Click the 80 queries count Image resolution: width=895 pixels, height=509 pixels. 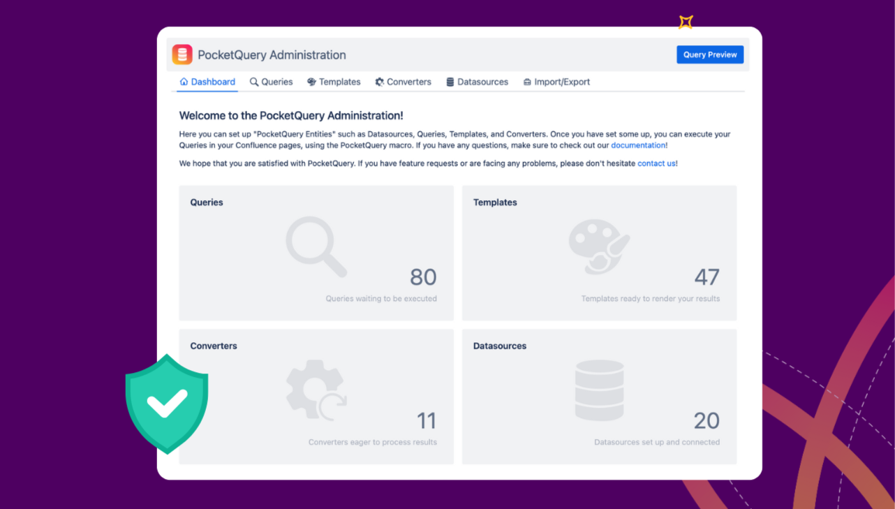(x=423, y=277)
